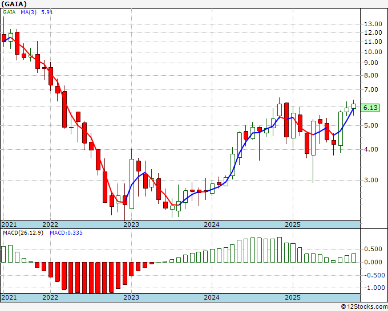Click the 11.00 price axis label
The height and width of the screenshot is (311, 388).
pyautogui.click(x=373, y=42)
